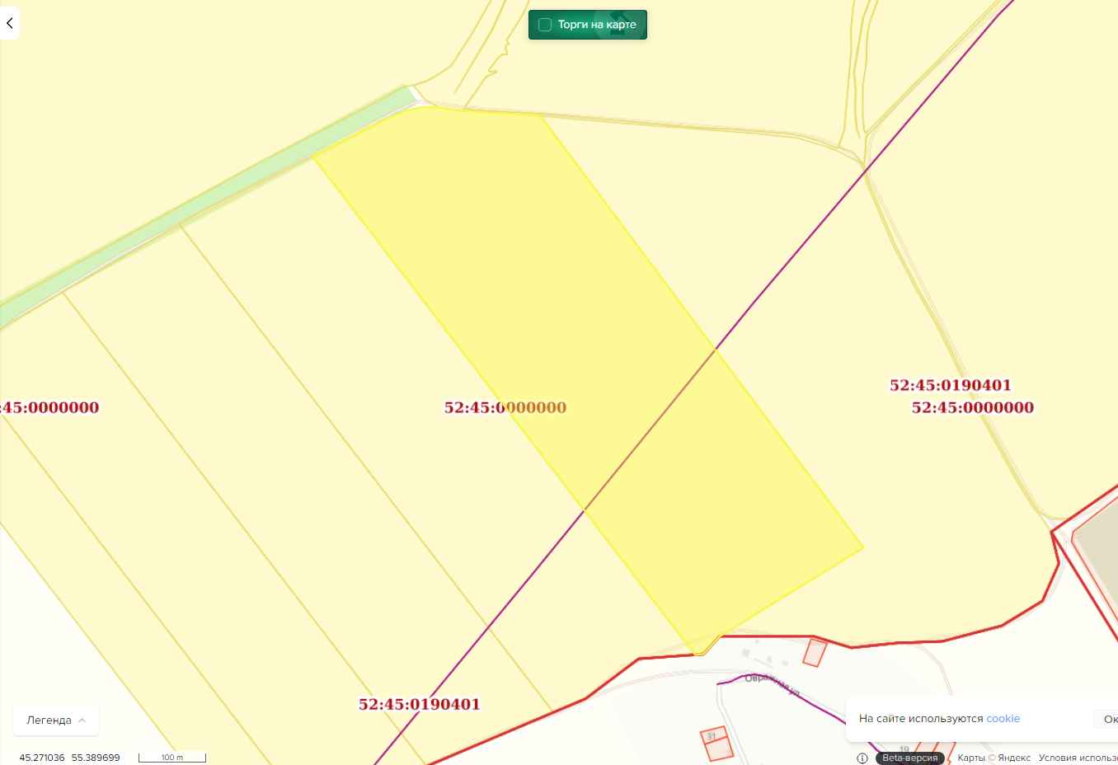Viewport: 1118px width, 765px height.
Task: Click cadastral label 52:45:0190401 near right edge
Action: (950, 385)
